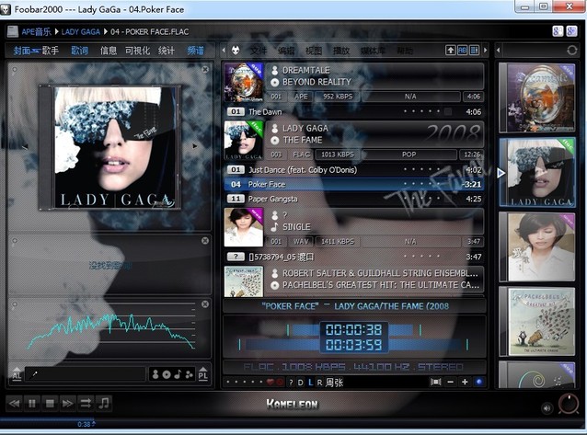Click the column layout toolbar icon
The image size is (587, 435).
click(x=475, y=51)
